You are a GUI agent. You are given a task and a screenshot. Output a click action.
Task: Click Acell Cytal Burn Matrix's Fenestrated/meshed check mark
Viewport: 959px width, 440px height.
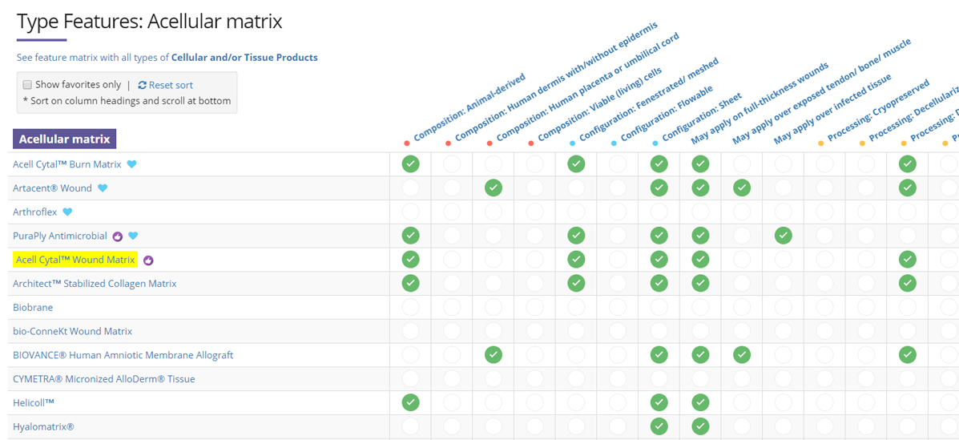point(575,164)
